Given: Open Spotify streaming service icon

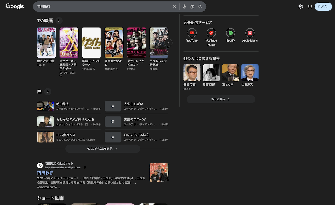Looking at the screenshot, I should click(231, 33).
